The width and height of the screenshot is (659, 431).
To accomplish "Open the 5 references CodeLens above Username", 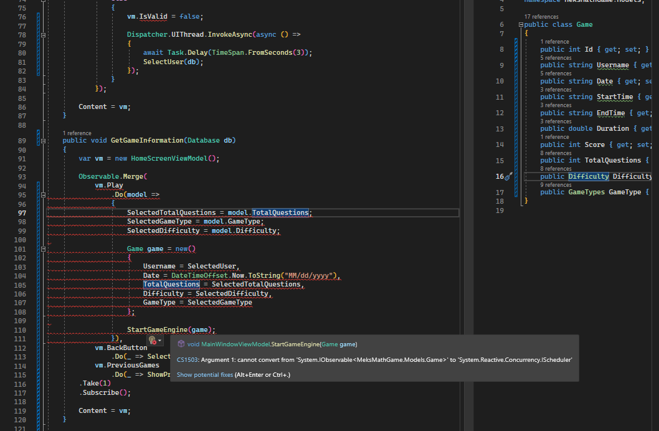I will 556,58.
